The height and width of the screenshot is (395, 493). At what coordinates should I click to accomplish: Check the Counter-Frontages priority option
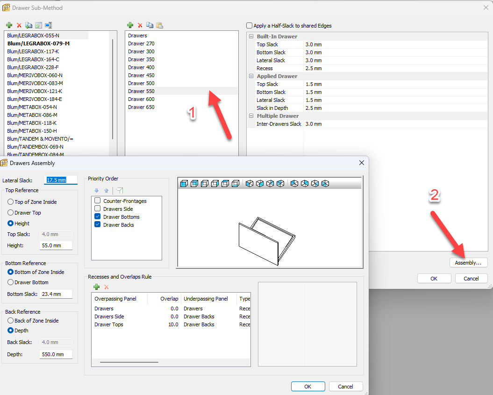click(98, 201)
